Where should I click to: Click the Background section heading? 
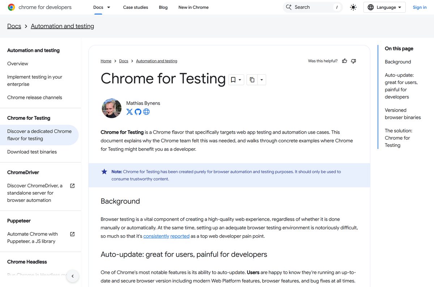120,201
